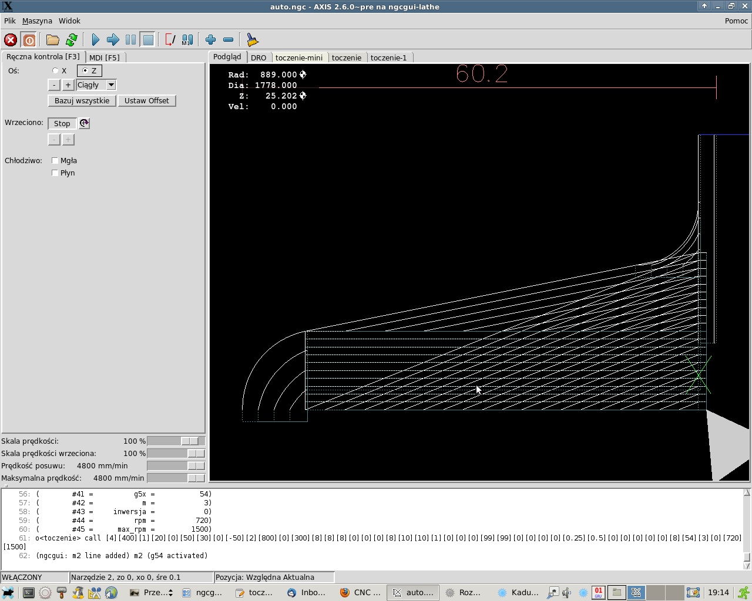
Task: Click the spindle rotation icon beside Stop
Action: coord(85,123)
